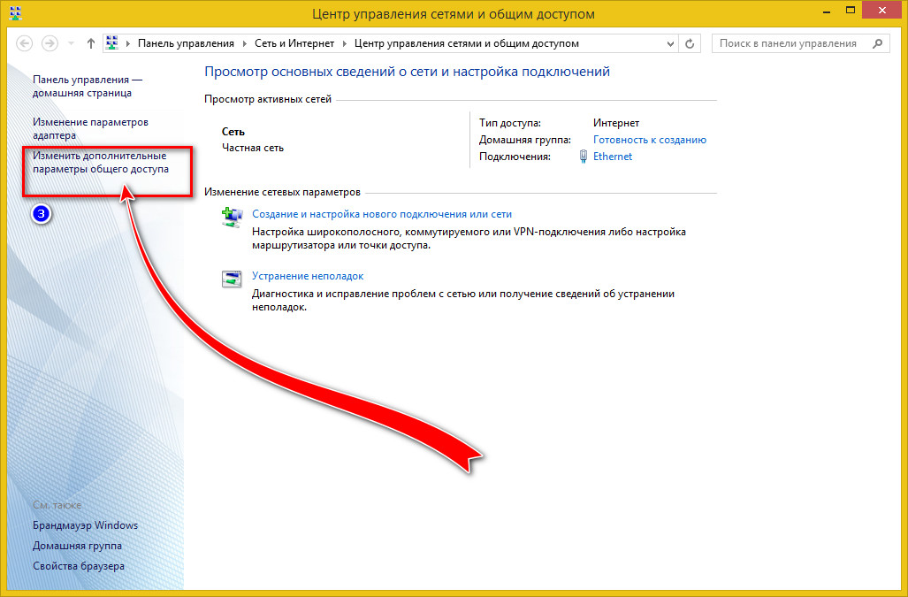Screen dimensions: 908x597
Task: Click the 'Домашняя группа:' label
Action: 524,140
